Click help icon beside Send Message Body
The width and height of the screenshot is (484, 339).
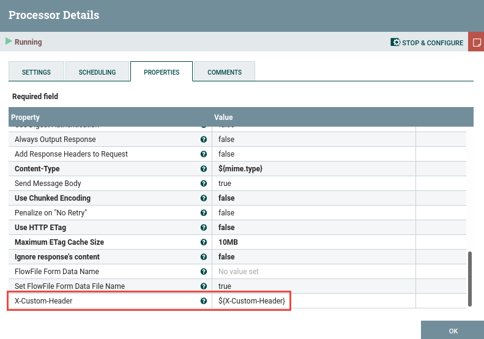click(x=204, y=184)
